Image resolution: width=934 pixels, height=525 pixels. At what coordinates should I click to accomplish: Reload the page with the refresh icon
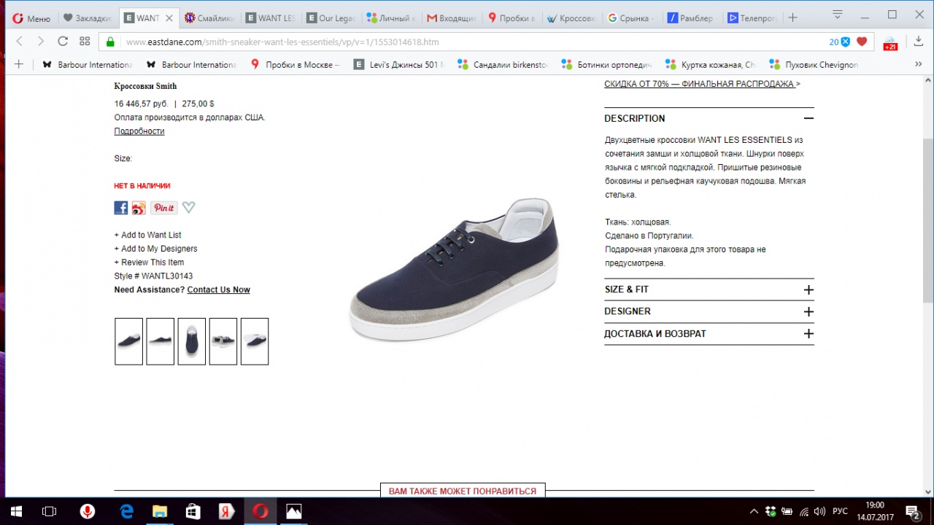tap(63, 42)
